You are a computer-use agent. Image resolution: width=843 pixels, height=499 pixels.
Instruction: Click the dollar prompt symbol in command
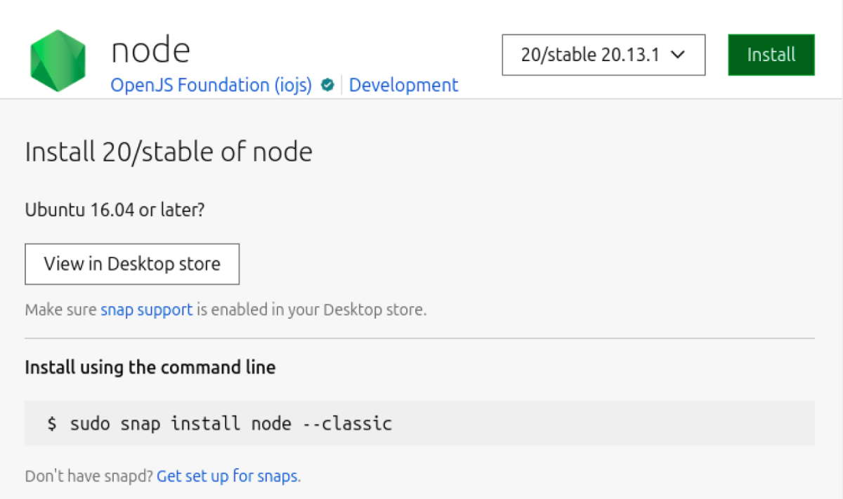[x=52, y=424]
